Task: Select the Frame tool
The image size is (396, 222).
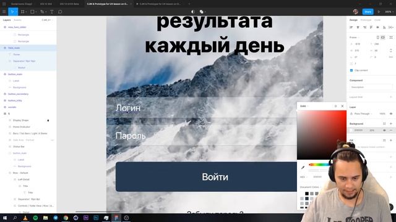Action: [23, 12]
